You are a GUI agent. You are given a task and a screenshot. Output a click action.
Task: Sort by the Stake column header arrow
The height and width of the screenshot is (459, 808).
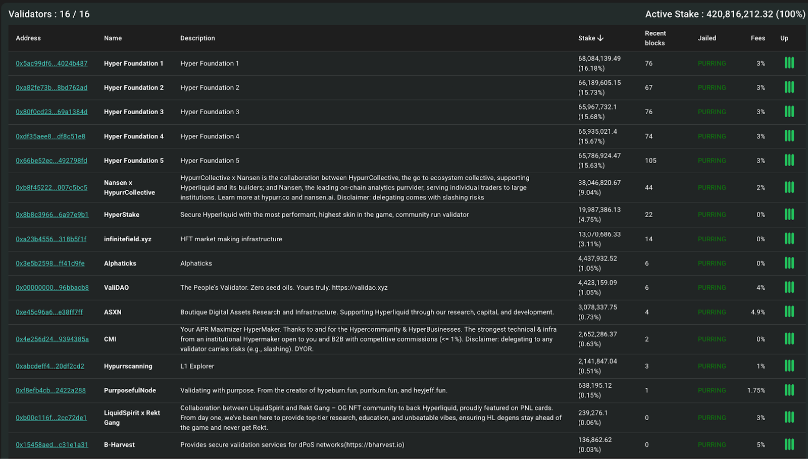point(600,38)
